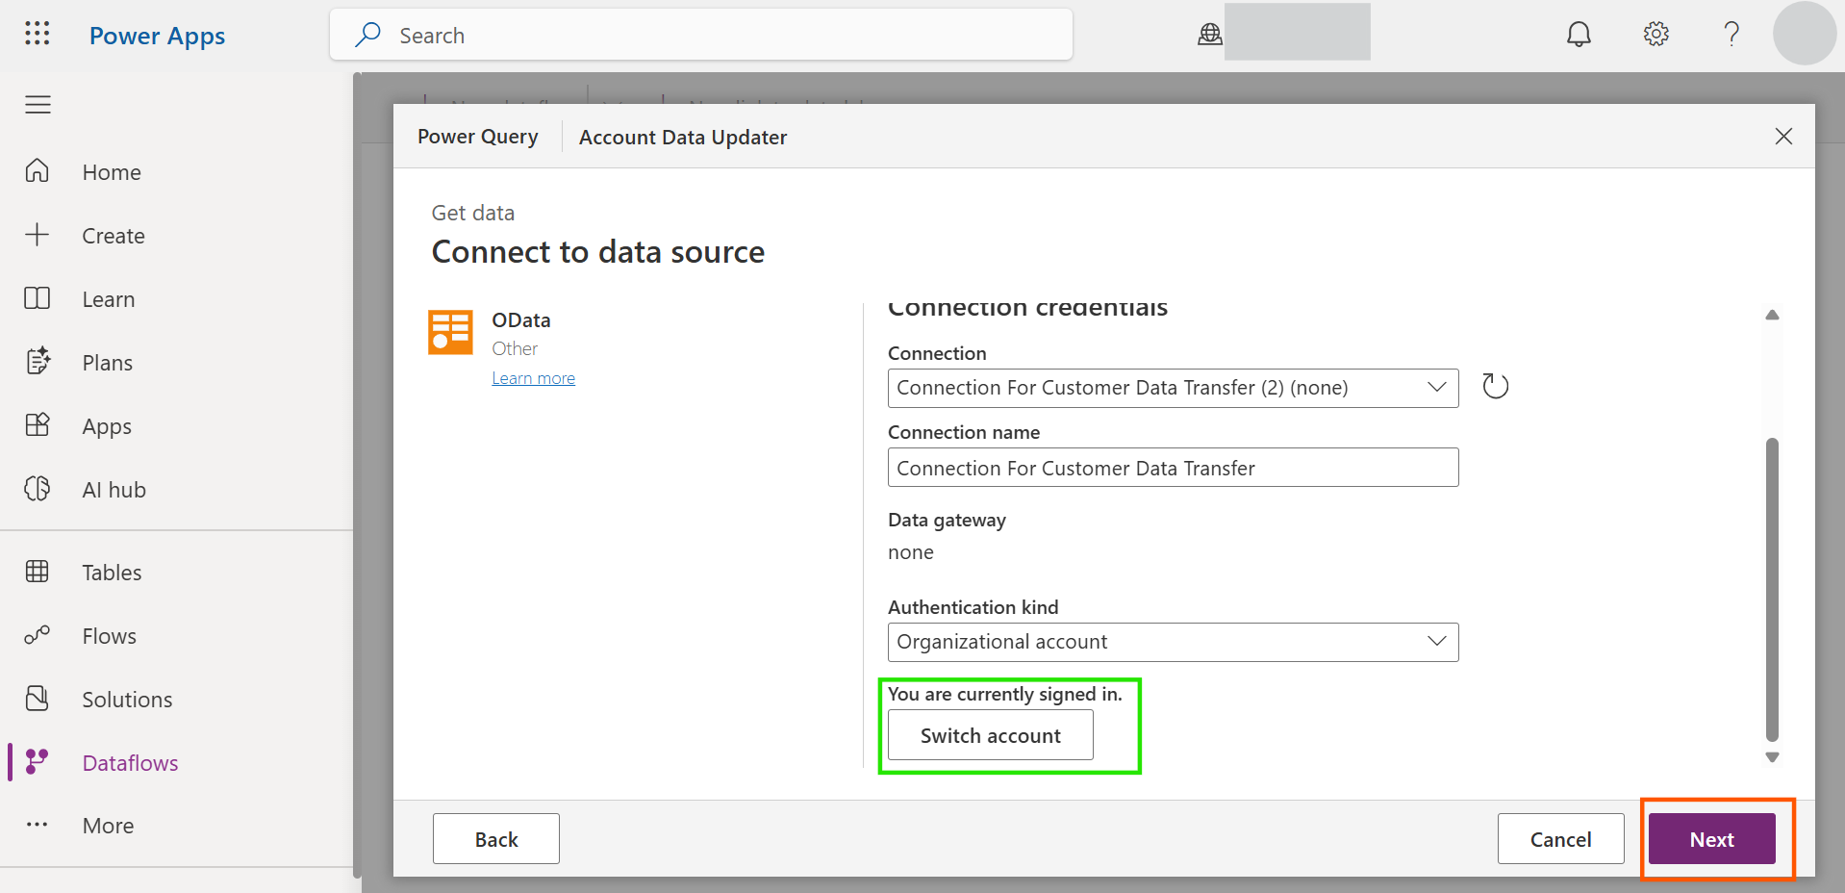Click the Connection name text field
Image resolution: width=1845 pixels, height=893 pixels.
pyautogui.click(x=1172, y=468)
